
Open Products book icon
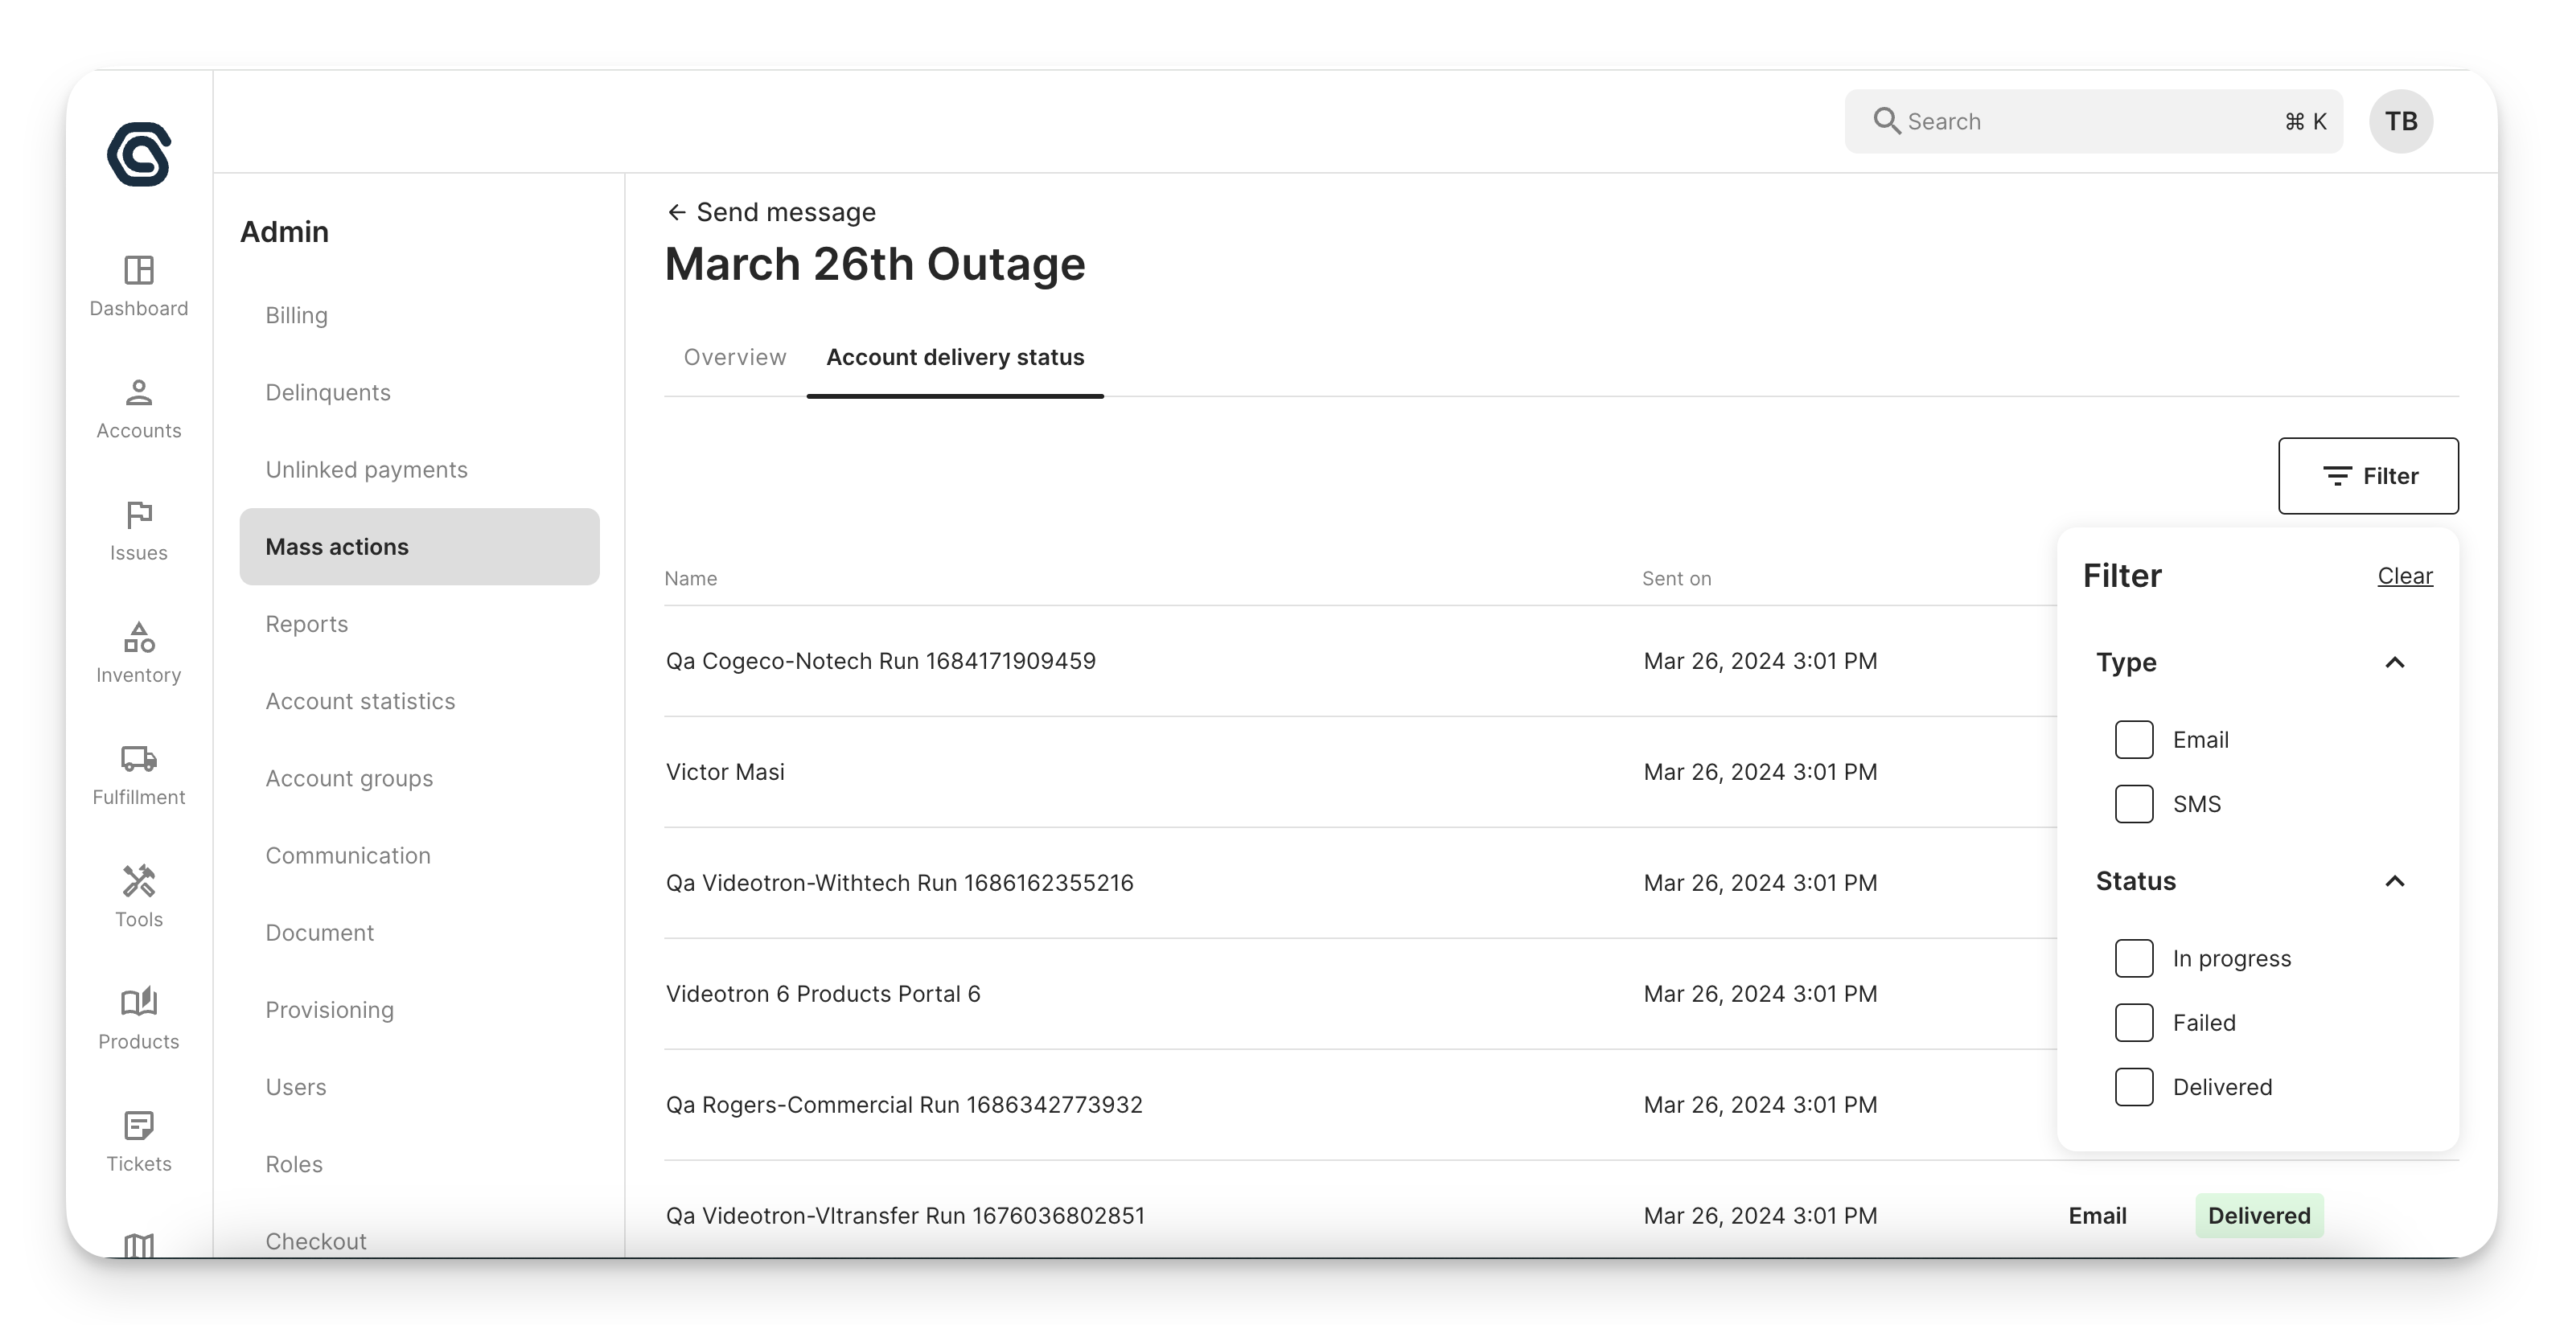(x=138, y=1003)
